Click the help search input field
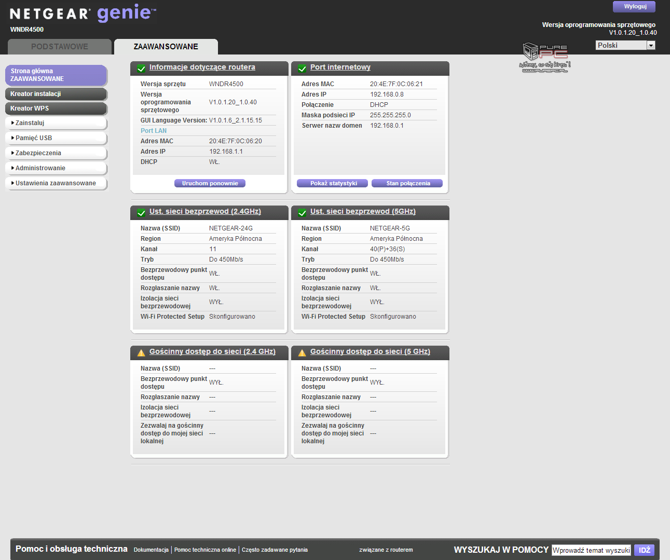This screenshot has width=670, height=560. pyautogui.click(x=591, y=550)
